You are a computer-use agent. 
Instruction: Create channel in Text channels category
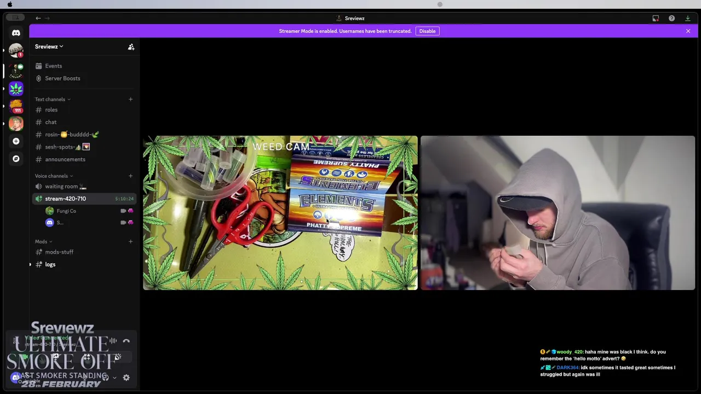point(130,100)
